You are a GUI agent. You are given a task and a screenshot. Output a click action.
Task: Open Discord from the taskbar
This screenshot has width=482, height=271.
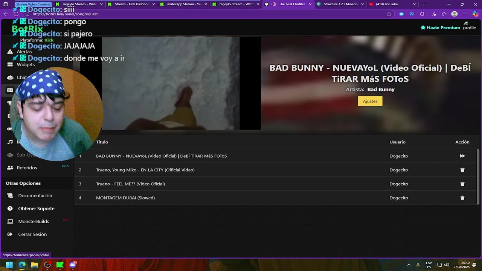tap(73, 265)
